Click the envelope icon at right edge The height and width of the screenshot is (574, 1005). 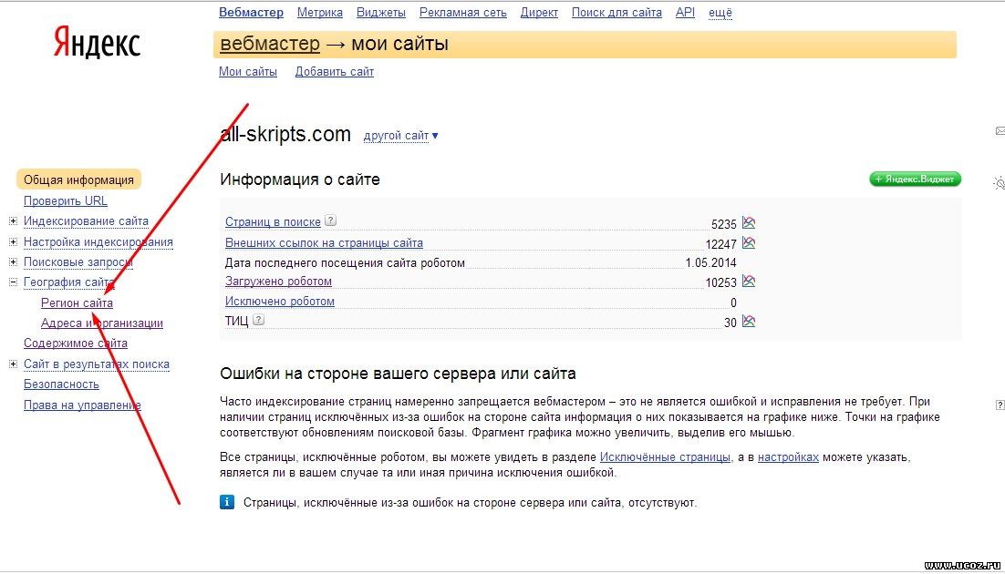(x=1000, y=130)
